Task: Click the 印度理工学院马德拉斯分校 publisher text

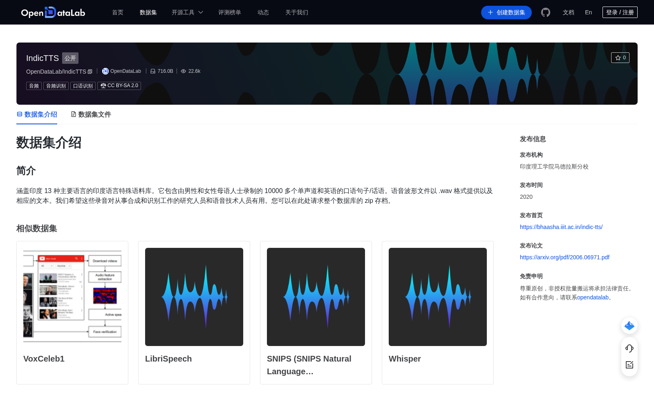Action: (554, 166)
